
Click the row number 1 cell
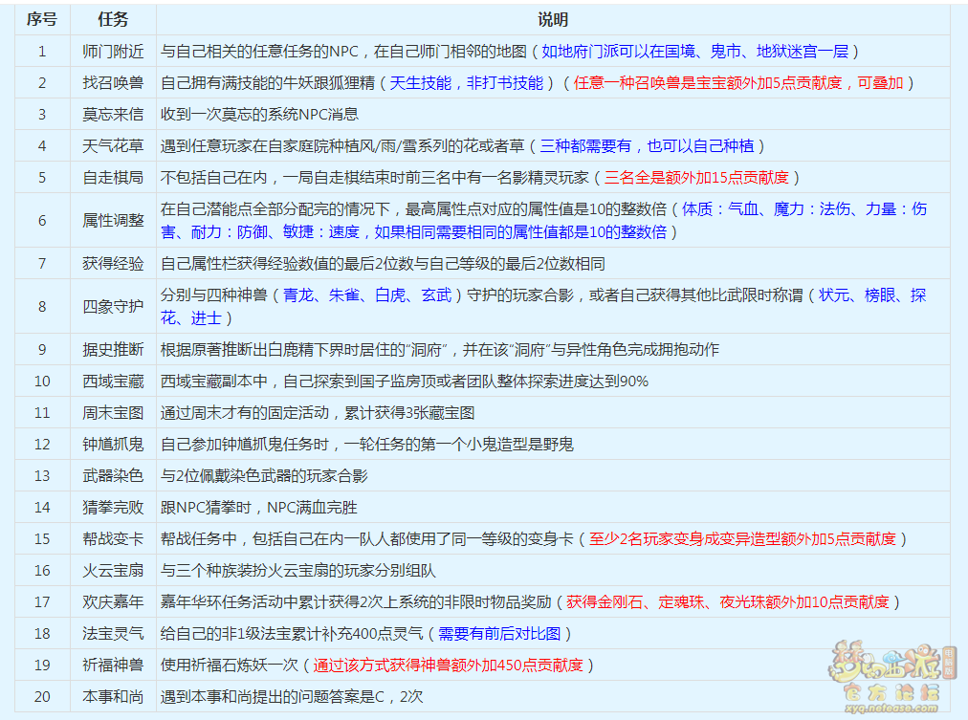coord(42,52)
